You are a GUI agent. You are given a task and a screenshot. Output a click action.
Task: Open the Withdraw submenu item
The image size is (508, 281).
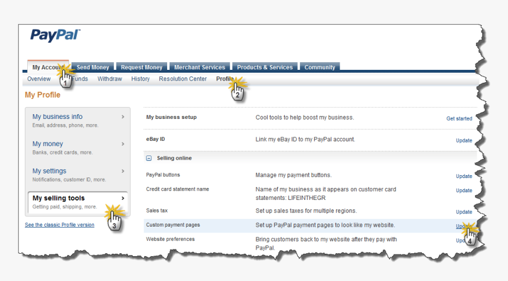pyautogui.click(x=109, y=79)
